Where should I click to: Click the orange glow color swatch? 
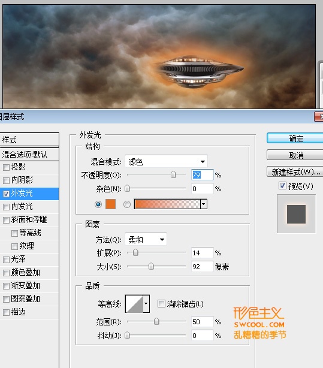110,204
